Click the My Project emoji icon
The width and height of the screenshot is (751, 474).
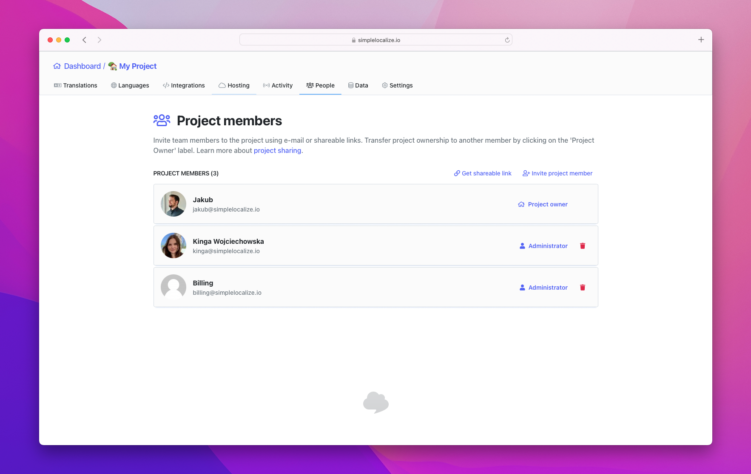[x=113, y=66]
